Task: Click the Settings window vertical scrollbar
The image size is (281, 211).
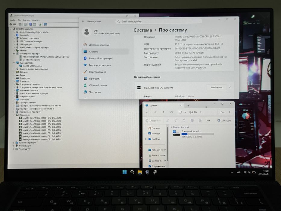Action: pyautogui.click(x=238, y=53)
